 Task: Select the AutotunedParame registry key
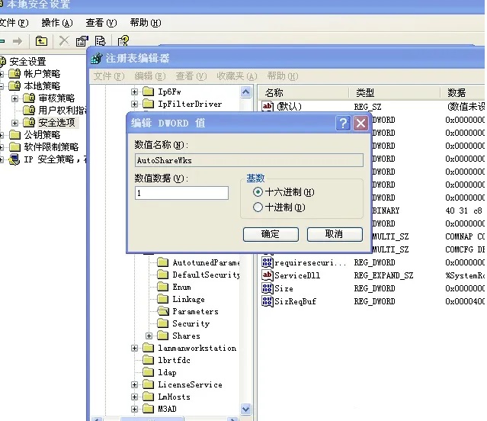206,262
